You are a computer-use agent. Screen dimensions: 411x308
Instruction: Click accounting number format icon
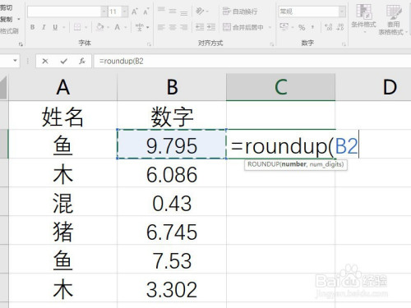click(284, 27)
